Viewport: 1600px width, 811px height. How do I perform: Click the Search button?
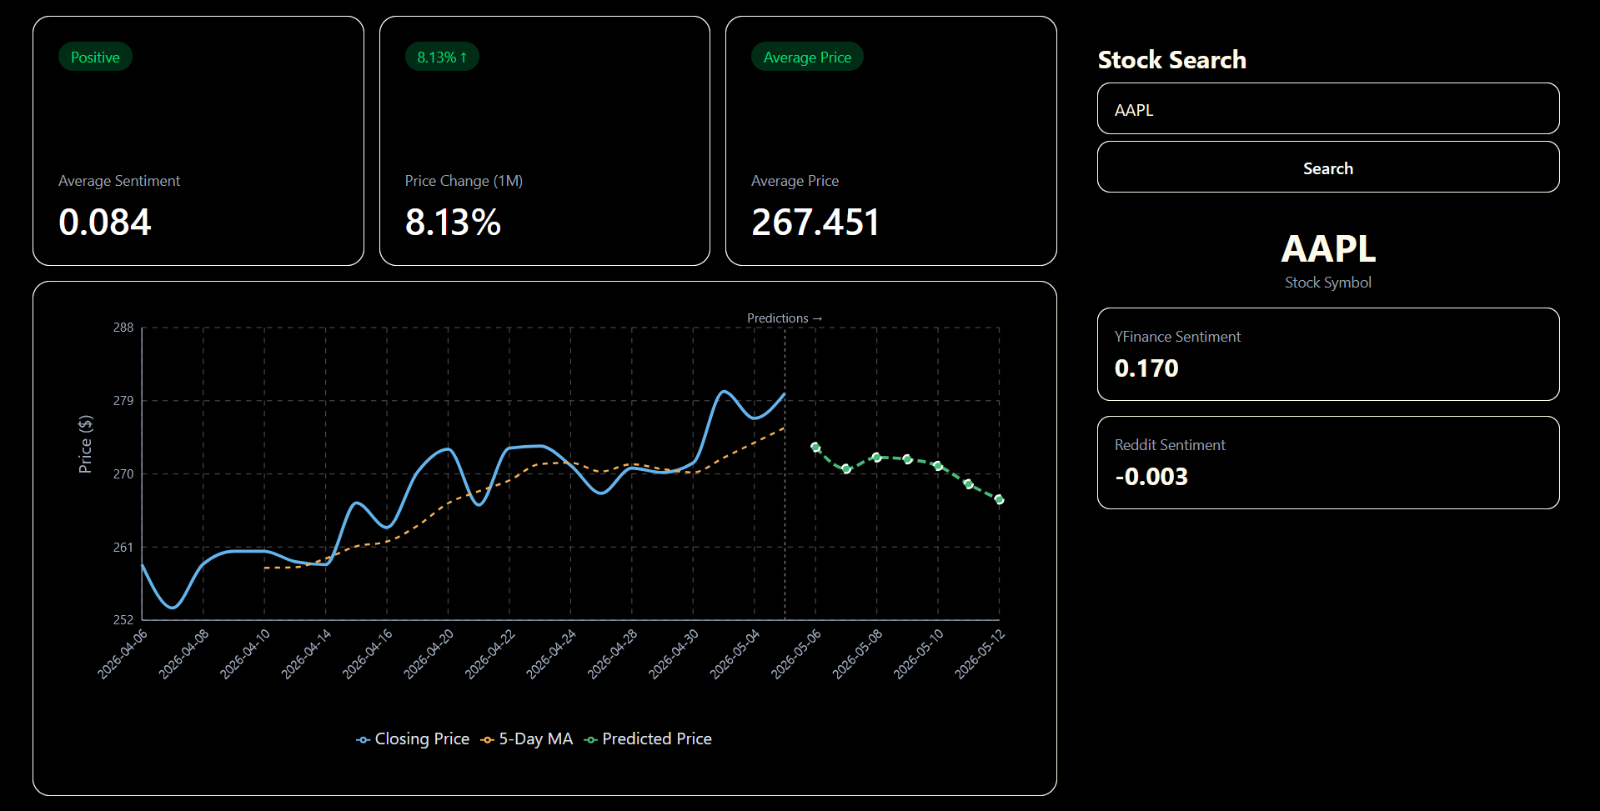pyautogui.click(x=1328, y=167)
